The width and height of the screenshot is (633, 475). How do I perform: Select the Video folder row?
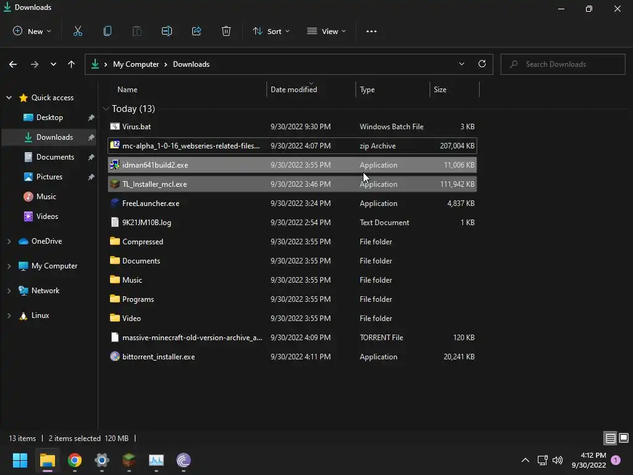pyautogui.click(x=292, y=319)
